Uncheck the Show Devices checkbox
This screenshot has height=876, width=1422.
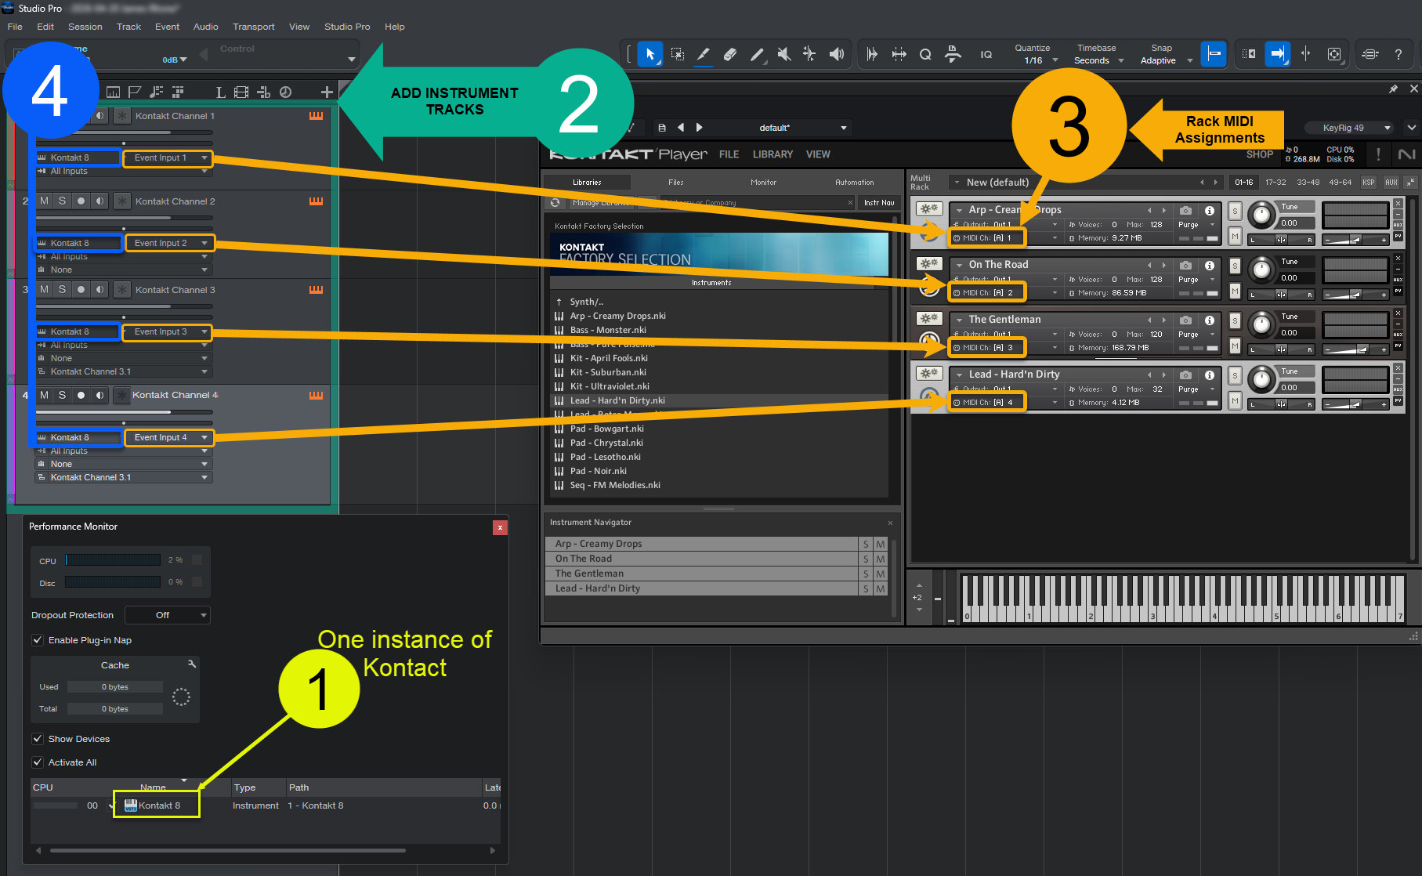(x=38, y=739)
